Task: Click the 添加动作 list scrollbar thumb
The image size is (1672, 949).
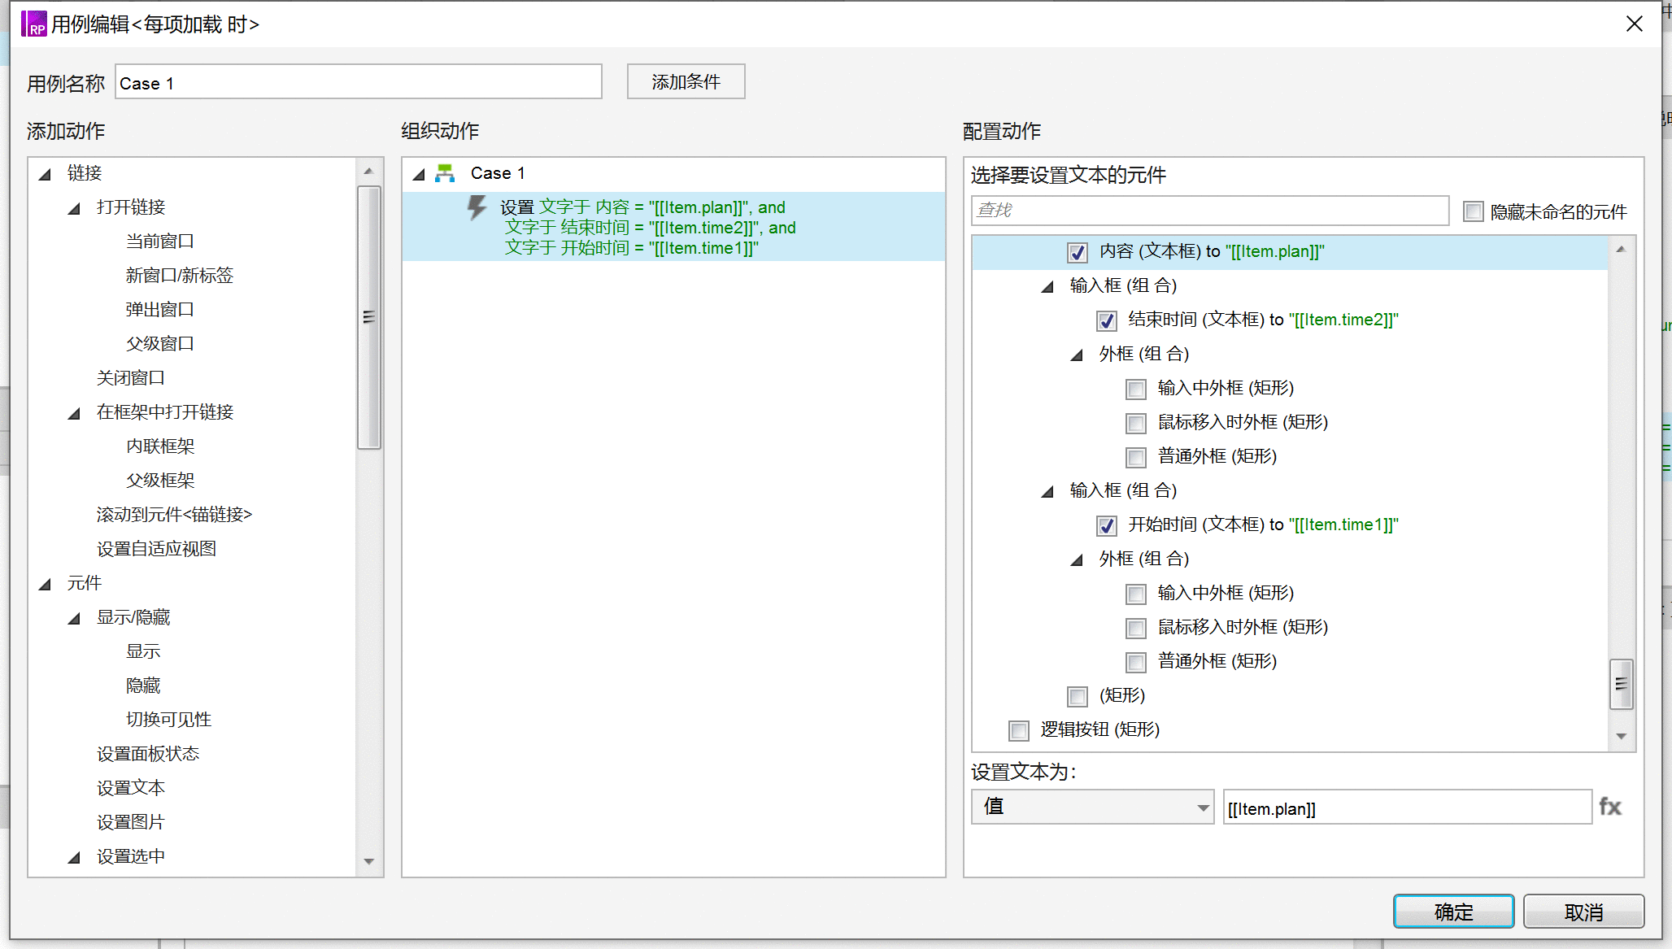Action: coord(369,317)
